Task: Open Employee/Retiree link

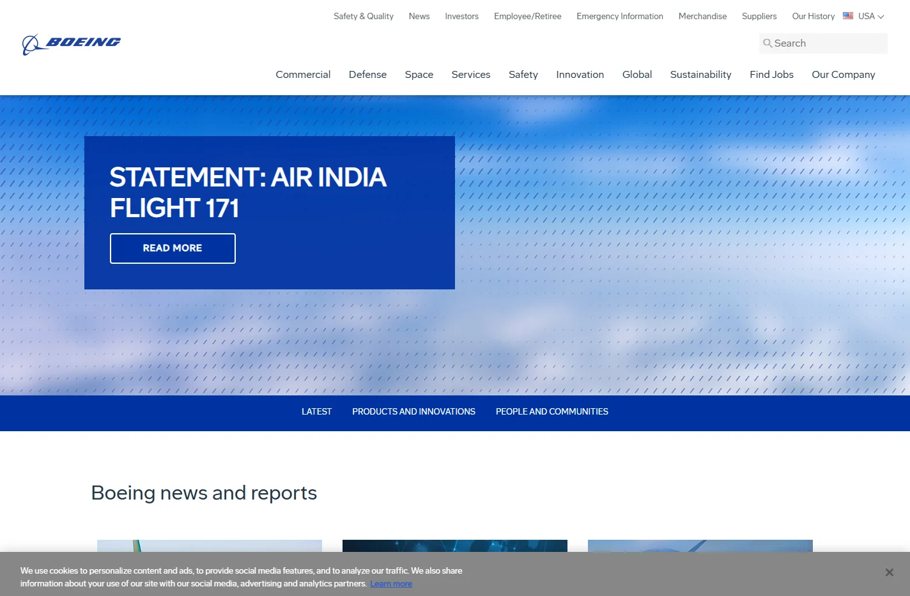Action: 528,16
